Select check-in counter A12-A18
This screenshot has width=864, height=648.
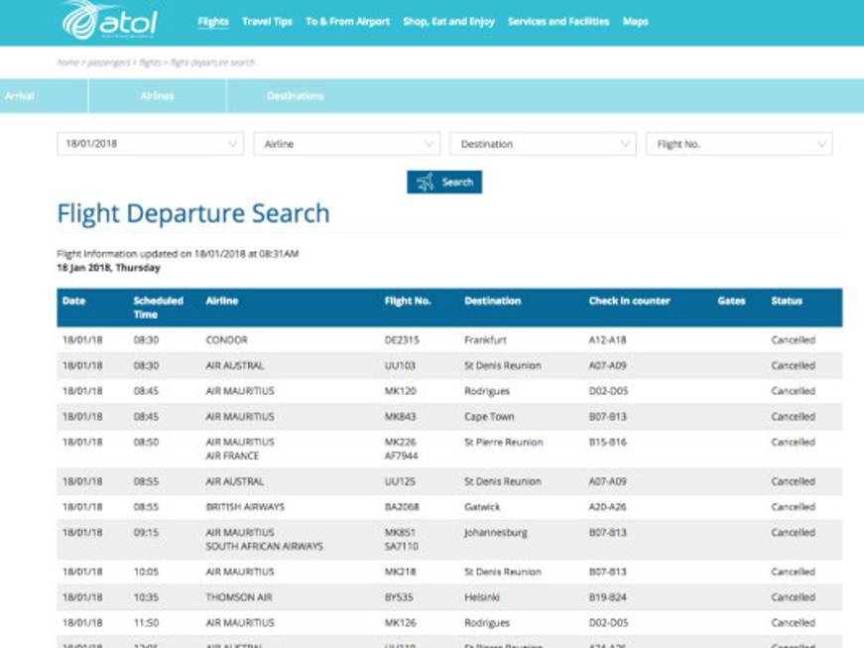coord(607,340)
